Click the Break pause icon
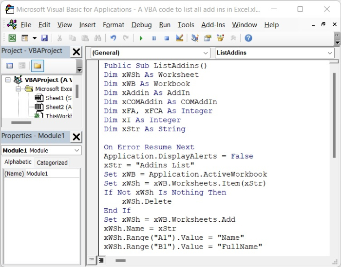 pos(154,38)
